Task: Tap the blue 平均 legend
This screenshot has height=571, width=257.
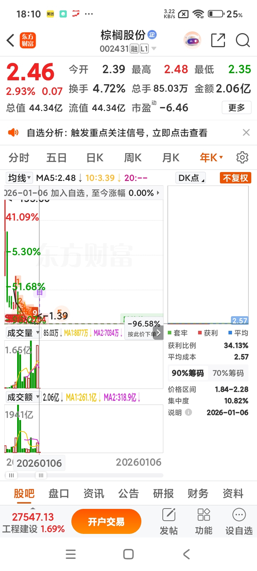Action: 238,333
